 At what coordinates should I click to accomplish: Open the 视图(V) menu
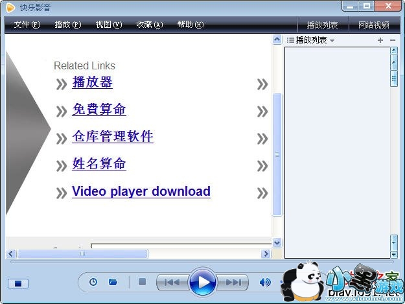pos(109,25)
